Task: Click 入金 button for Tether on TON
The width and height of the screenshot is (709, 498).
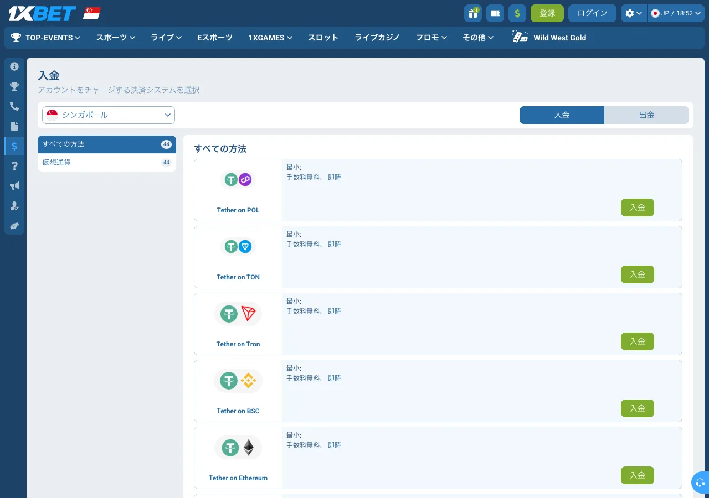Action: click(x=638, y=274)
